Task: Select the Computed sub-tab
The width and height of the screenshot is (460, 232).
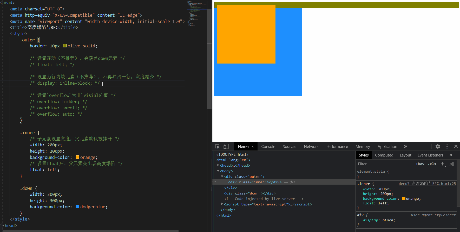Action: (x=384, y=155)
